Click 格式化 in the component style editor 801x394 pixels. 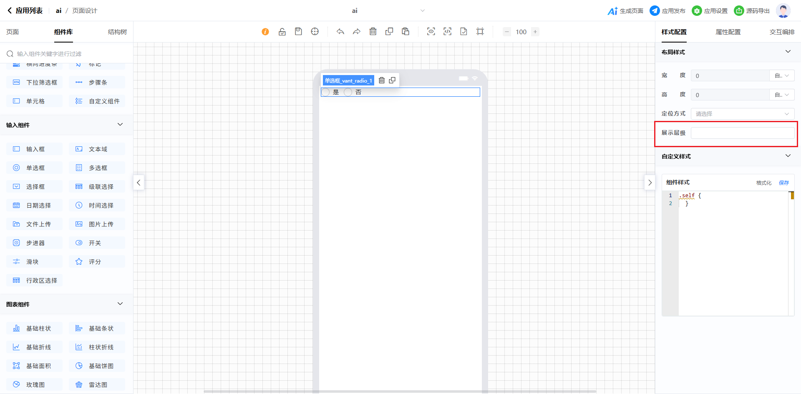point(763,183)
